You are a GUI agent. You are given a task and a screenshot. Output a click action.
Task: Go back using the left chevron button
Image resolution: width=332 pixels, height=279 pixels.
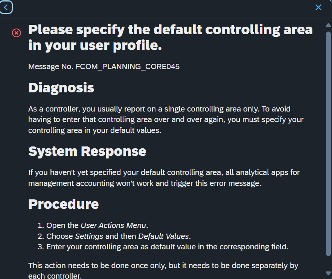tap(6, 8)
